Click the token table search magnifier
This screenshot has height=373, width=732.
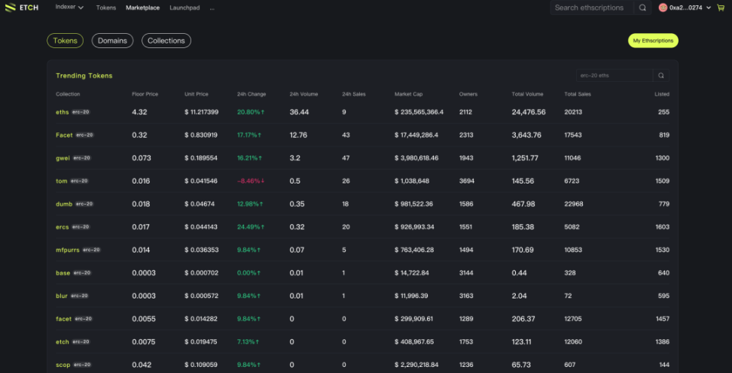tap(660, 76)
